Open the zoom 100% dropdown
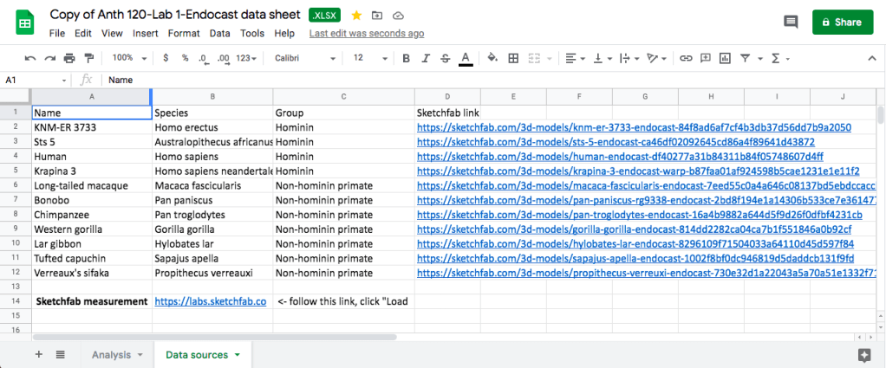The width and height of the screenshot is (886, 368). (x=128, y=58)
